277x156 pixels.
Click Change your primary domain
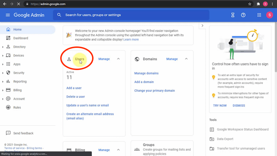154,90
